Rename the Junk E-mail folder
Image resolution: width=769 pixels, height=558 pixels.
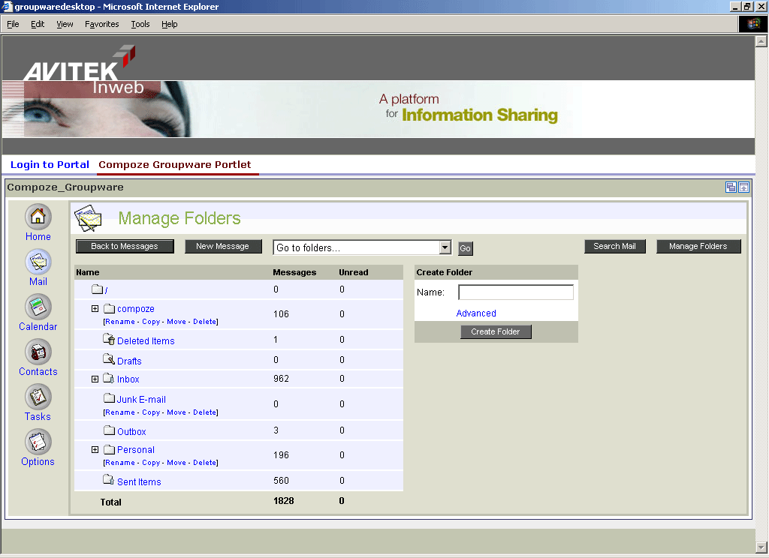(119, 412)
